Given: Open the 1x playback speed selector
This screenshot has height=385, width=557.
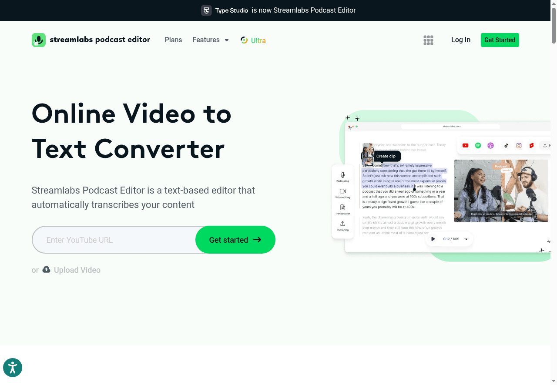Looking at the screenshot, I should click(x=466, y=239).
